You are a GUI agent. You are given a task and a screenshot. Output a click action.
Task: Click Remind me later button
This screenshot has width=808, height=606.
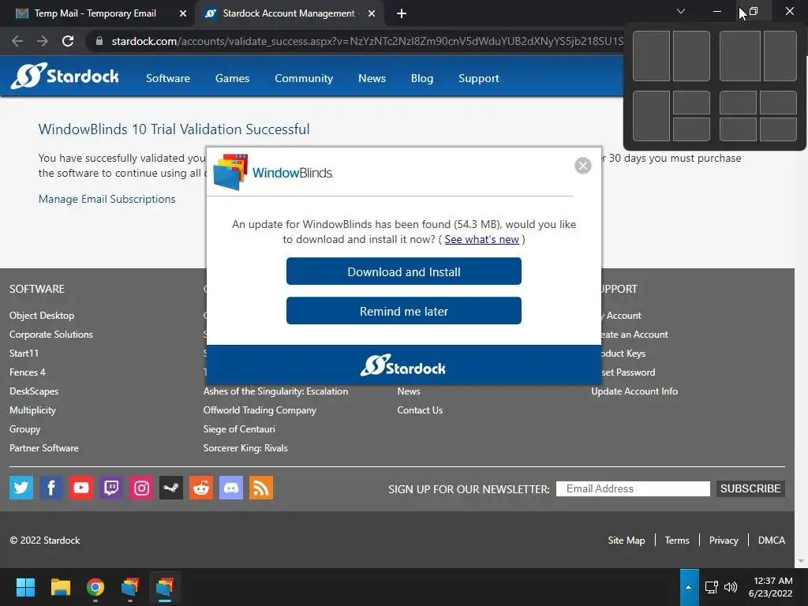[x=404, y=311]
